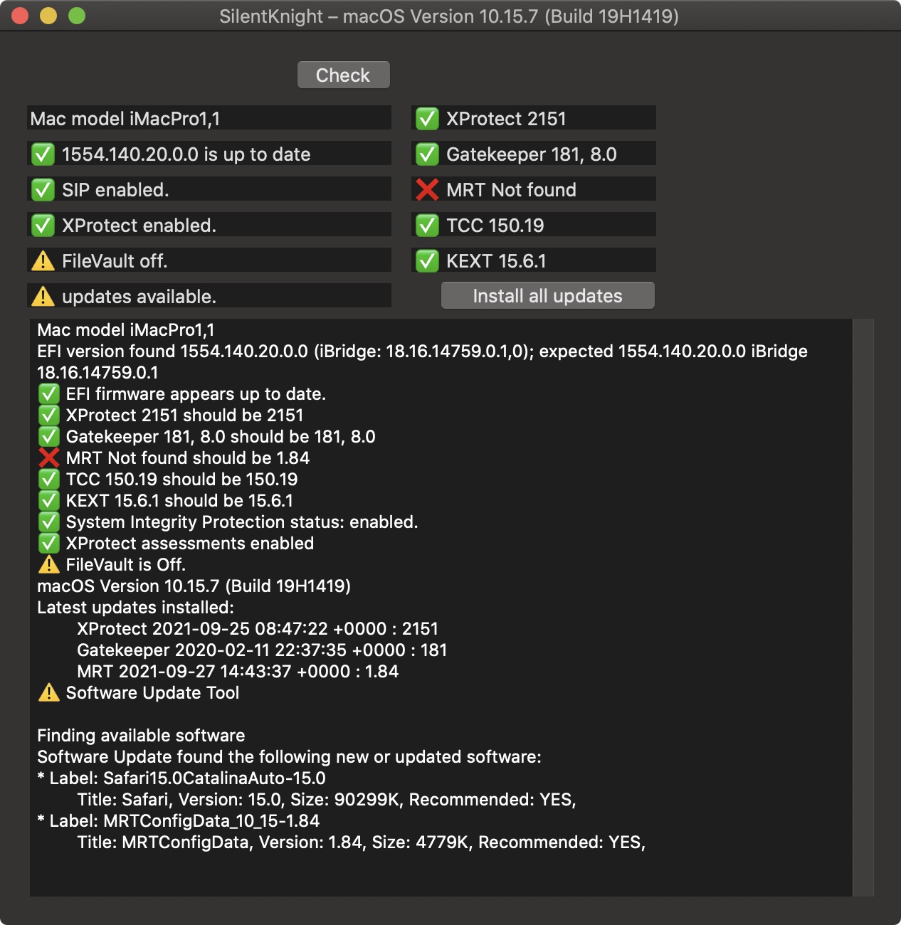
Task: Click the green check next to Gatekeeper 181, 8.0
Action: coord(427,154)
